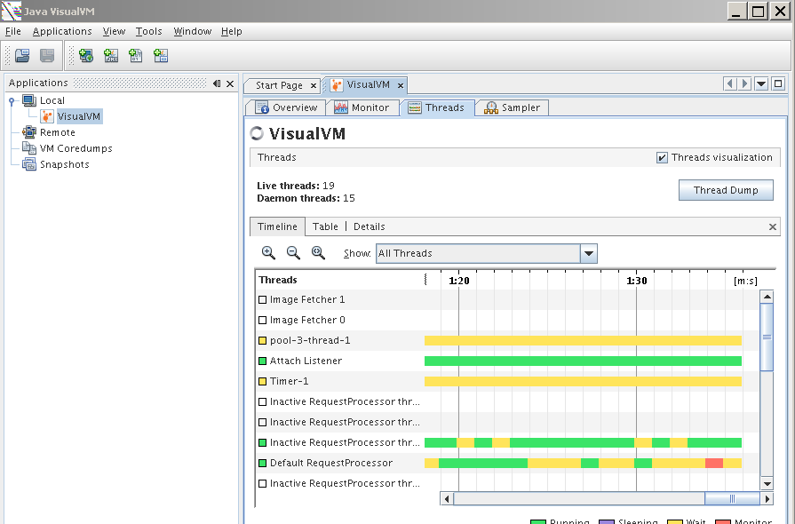Switch to the Table threads view
Viewport: 795px width, 524px height.
click(x=325, y=226)
